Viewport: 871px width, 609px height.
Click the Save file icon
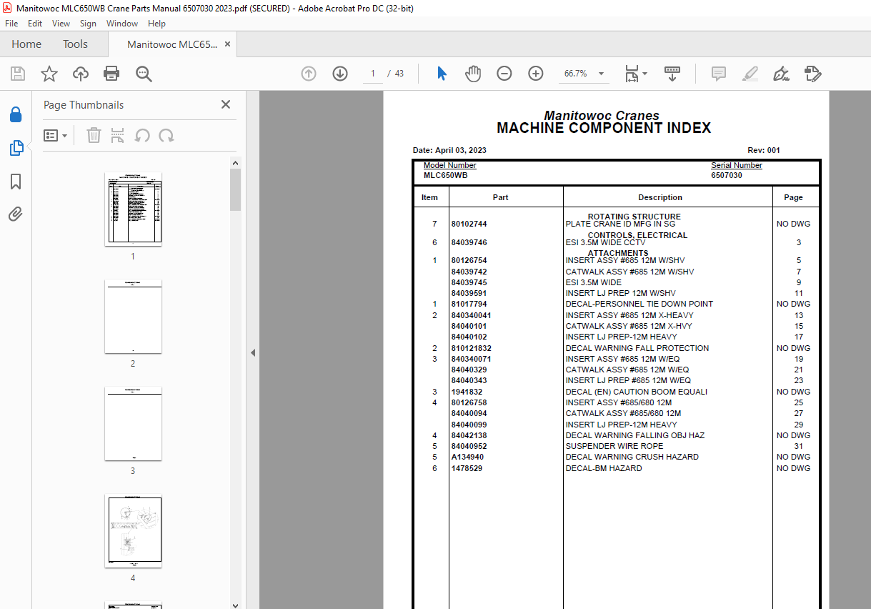[17, 74]
